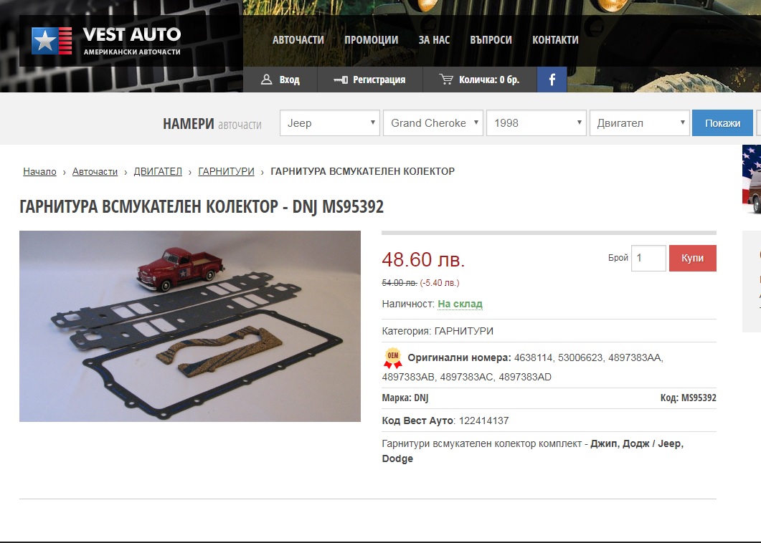Screen dimensions: 761x543
Task: Click the Категория: ГАРНИТУРИ text
Action: (438, 331)
